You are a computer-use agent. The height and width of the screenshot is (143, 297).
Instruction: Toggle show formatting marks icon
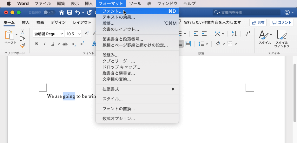coord(247,34)
